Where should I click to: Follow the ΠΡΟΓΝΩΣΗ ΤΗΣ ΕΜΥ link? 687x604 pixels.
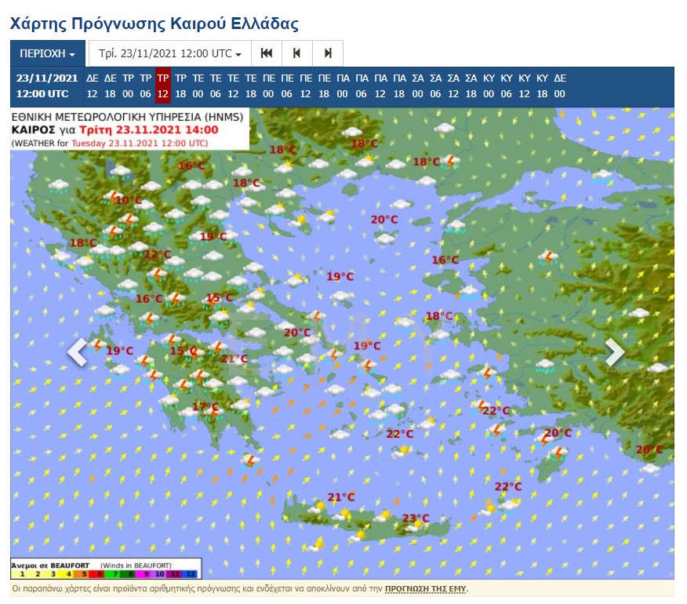coord(425,588)
